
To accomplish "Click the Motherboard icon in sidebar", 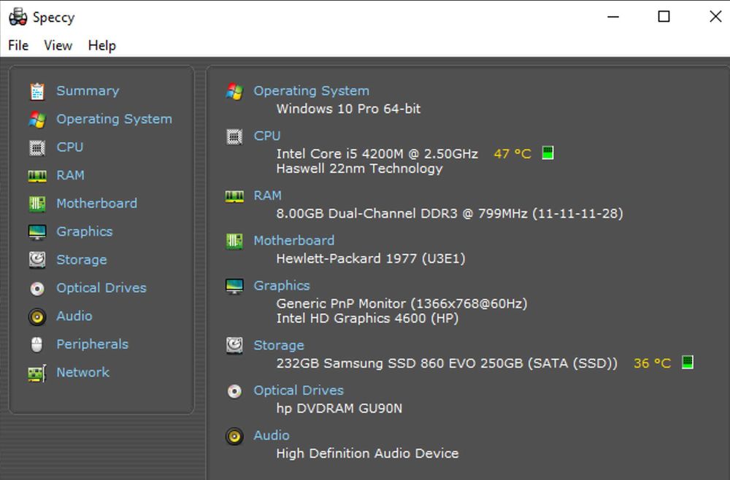I will pos(37,204).
